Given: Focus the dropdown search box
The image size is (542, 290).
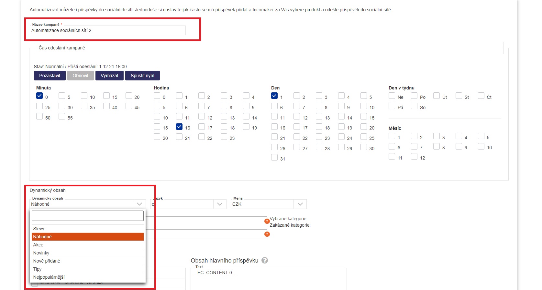Looking at the screenshot, I should 87,216.
